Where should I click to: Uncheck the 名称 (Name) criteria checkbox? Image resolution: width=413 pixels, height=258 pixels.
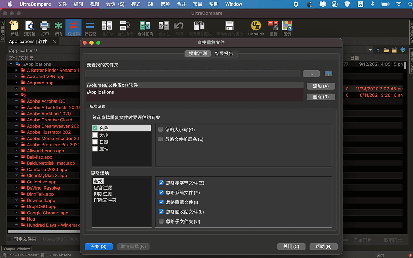click(x=95, y=128)
